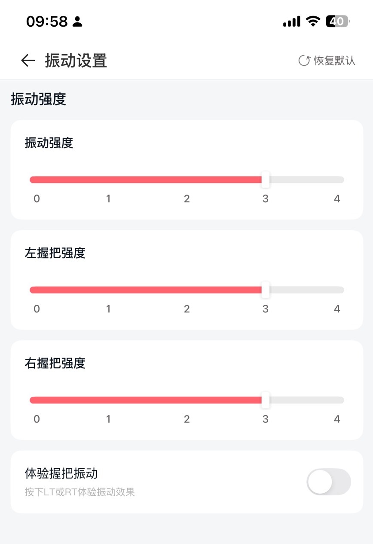Tap the person icon beside the clock

point(77,21)
